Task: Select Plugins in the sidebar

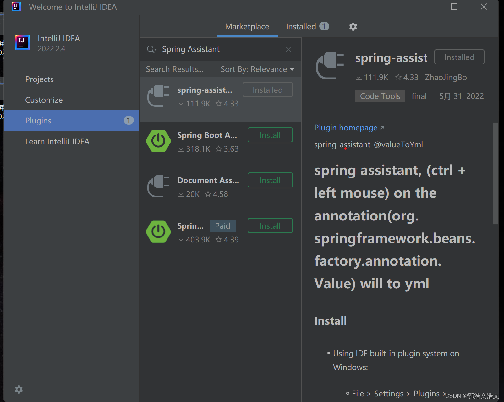Action: click(x=71, y=121)
